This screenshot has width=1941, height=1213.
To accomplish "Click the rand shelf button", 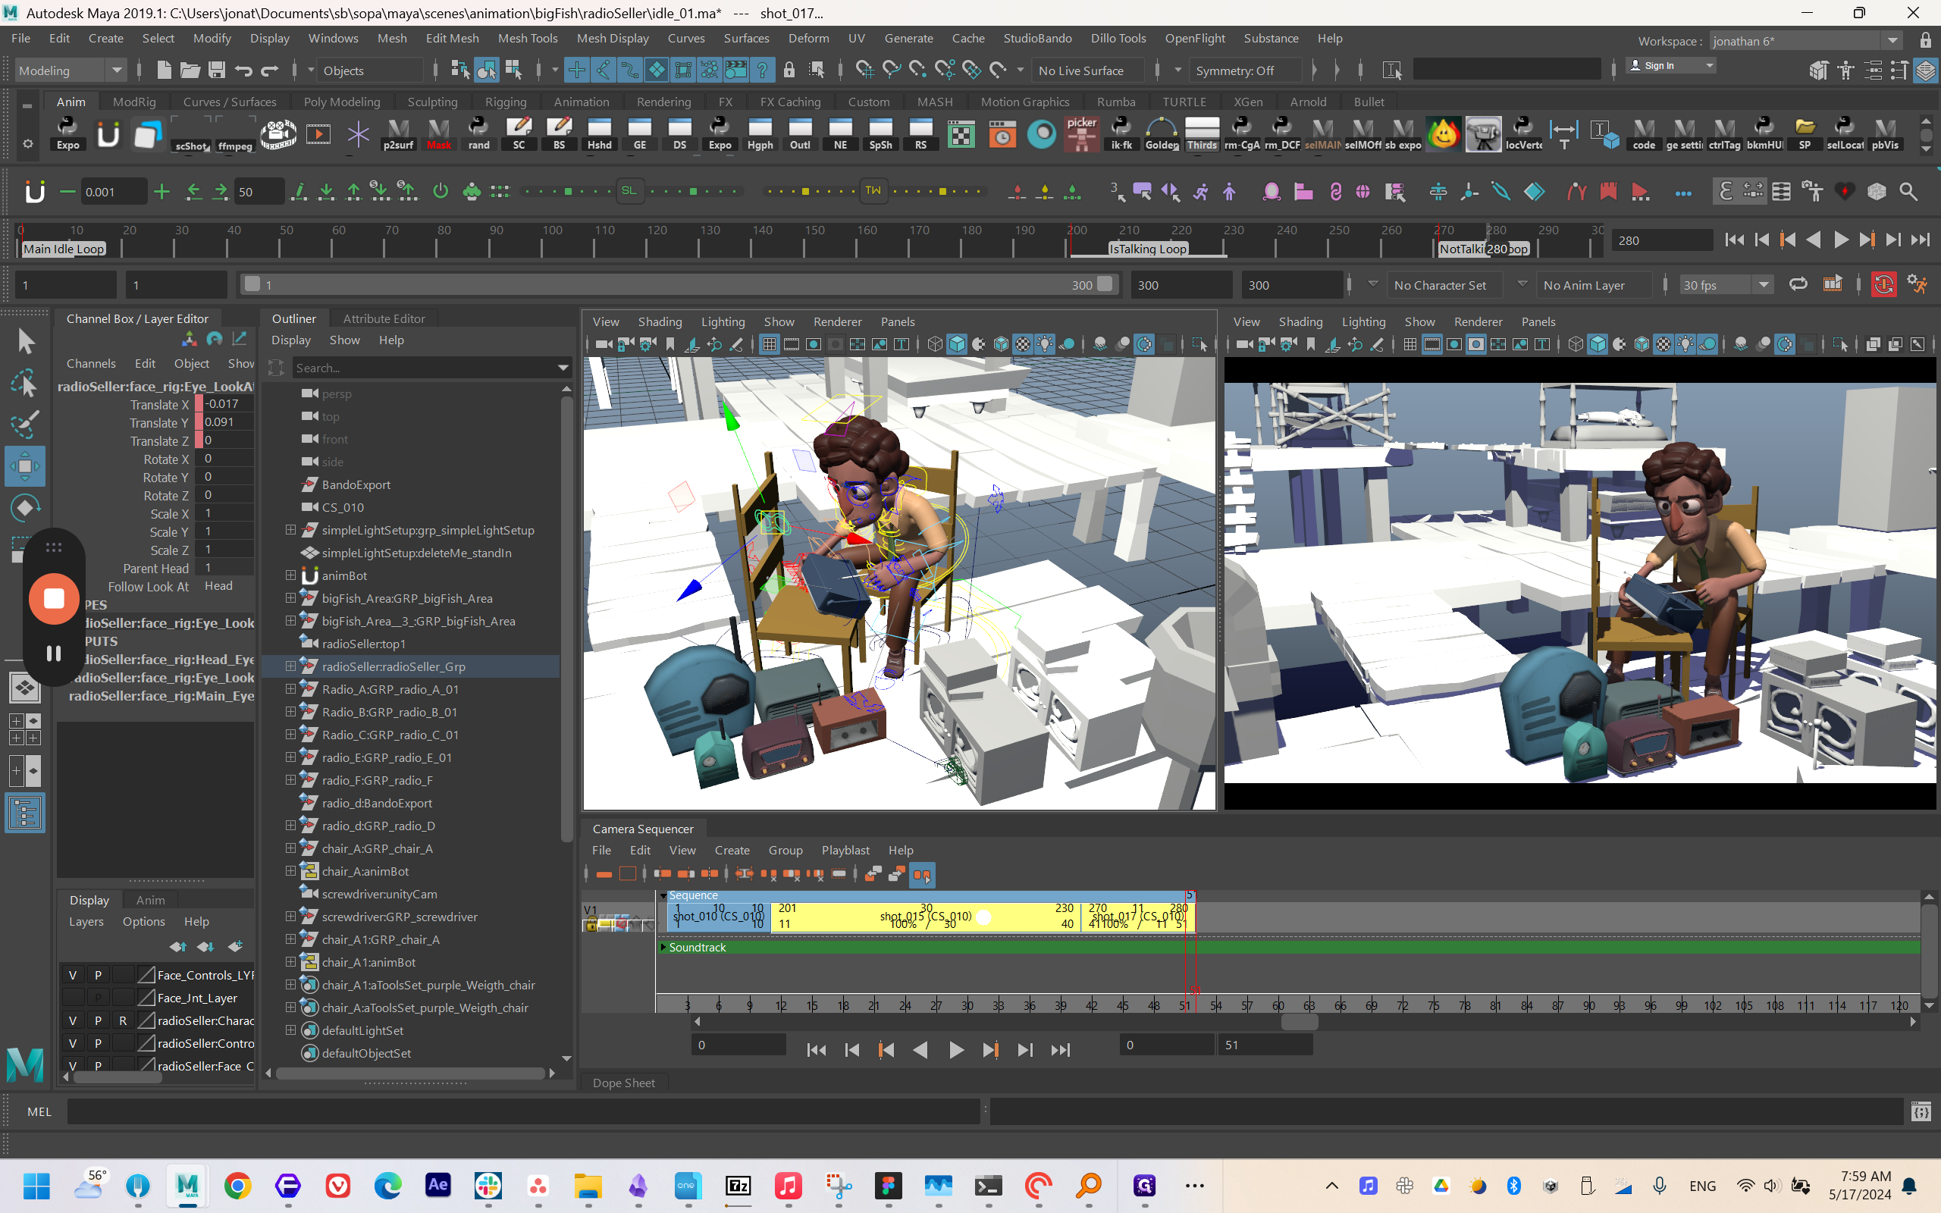I will coord(479,134).
